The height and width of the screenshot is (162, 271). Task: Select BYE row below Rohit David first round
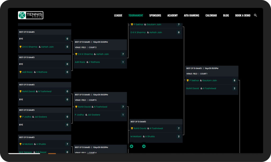coord(44,99)
